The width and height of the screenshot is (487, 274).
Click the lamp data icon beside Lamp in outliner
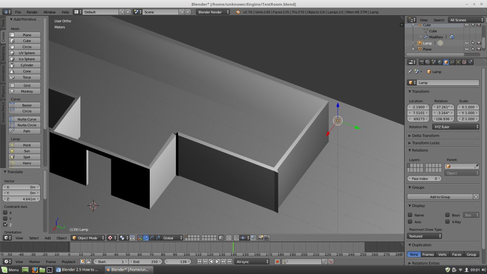tap(440, 43)
